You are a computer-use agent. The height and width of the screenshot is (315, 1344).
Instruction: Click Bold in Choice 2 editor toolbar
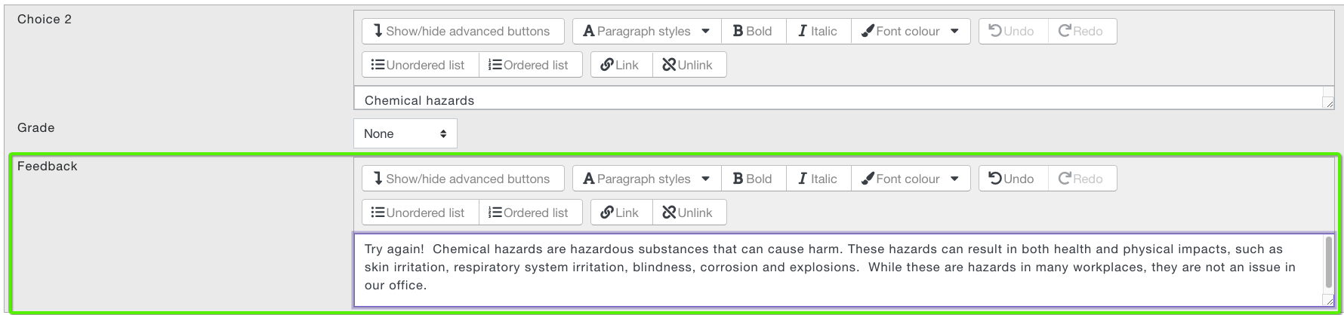[754, 31]
